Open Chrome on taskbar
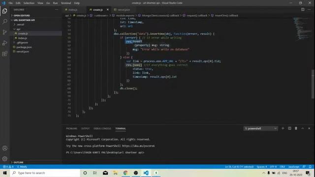The width and height of the screenshot is (315, 177). 126,173
